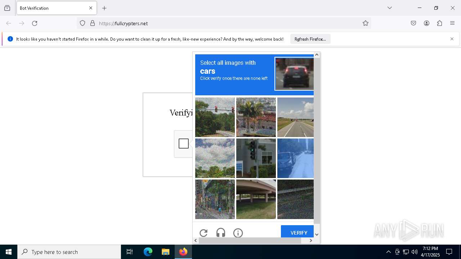Select tile with red traffic light
The width and height of the screenshot is (461, 259).
[x=215, y=117]
